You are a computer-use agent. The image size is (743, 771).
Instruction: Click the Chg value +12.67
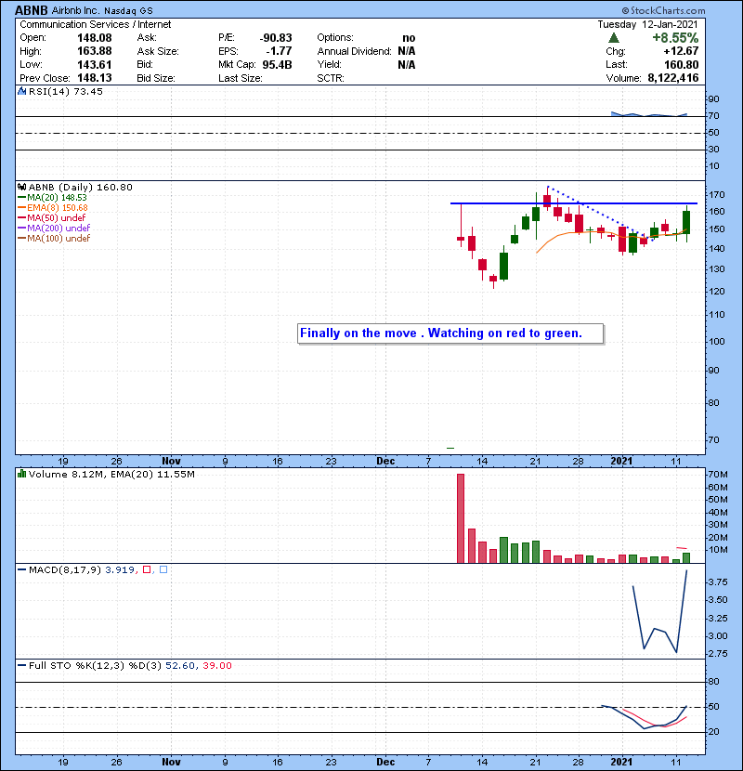point(681,51)
